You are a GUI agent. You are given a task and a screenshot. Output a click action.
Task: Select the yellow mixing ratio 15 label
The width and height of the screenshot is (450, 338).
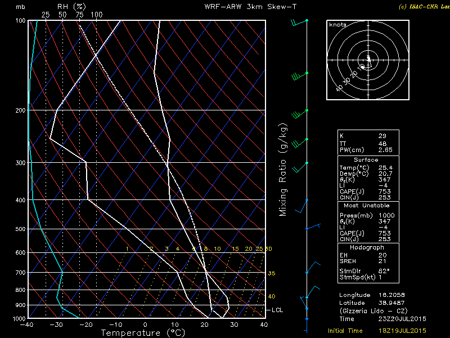tap(235, 248)
